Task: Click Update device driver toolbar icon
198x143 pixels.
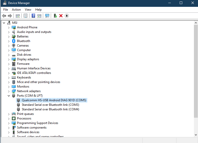Action: (55, 16)
